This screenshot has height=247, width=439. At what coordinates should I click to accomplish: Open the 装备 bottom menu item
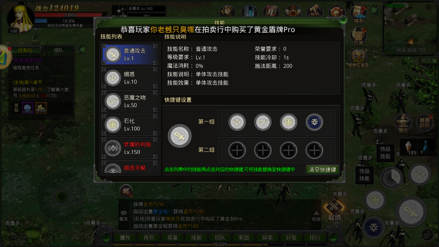pyautogui.click(x=173, y=237)
